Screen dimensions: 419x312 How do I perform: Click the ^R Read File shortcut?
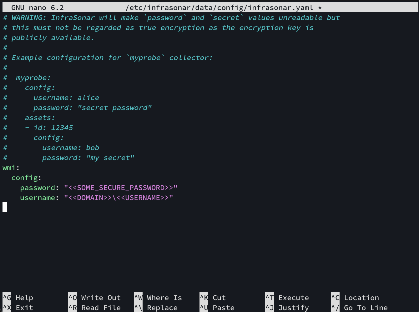click(x=94, y=308)
